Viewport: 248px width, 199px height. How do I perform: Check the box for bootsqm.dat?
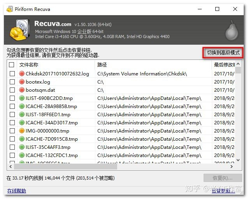12,90
